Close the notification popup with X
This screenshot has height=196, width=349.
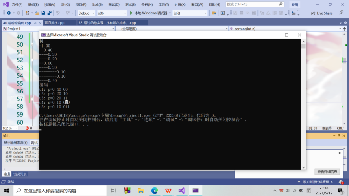click(x=340, y=153)
